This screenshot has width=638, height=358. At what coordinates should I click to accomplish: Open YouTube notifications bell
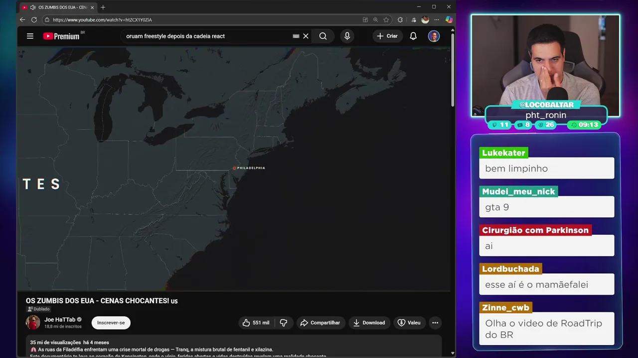pyautogui.click(x=413, y=36)
